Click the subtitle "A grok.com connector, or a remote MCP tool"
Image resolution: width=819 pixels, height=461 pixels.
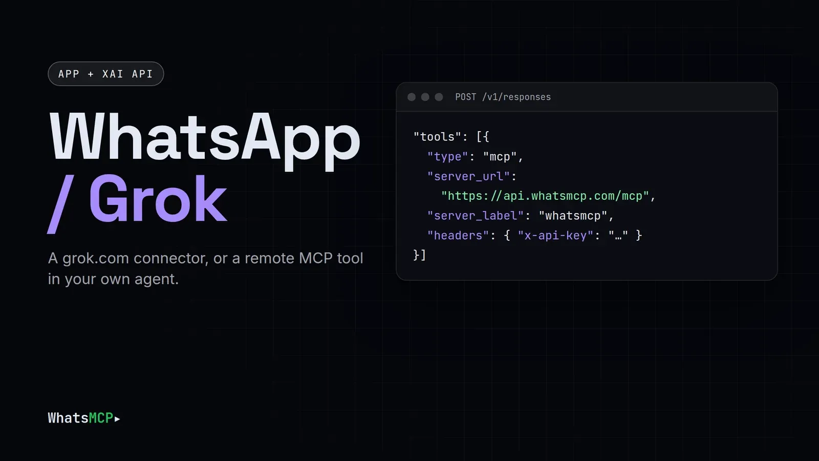(x=205, y=258)
